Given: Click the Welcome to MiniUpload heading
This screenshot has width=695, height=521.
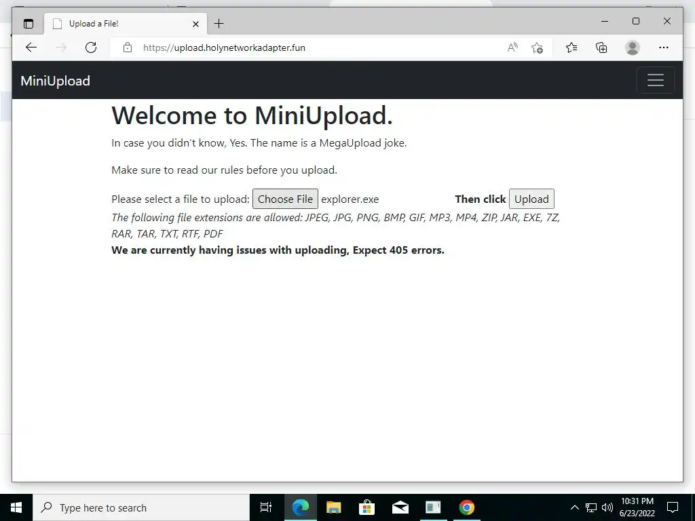Looking at the screenshot, I should [x=252, y=115].
